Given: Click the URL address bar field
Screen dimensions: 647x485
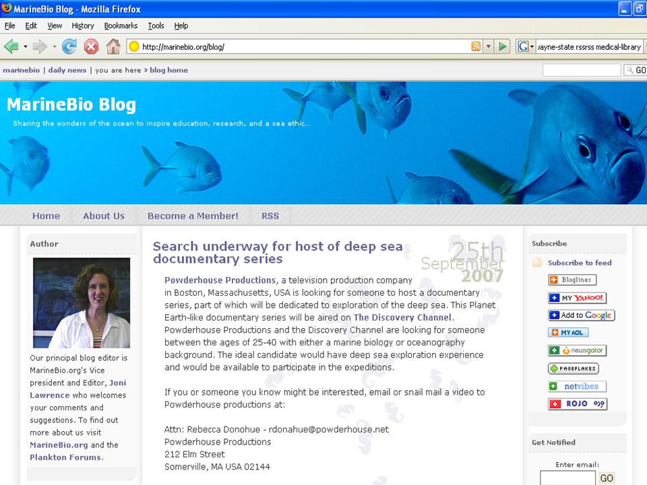Looking at the screenshot, I should tap(305, 46).
